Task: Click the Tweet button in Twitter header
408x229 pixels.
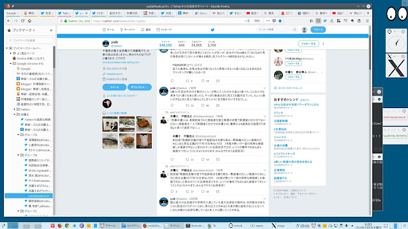Action: tap(318, 30)
